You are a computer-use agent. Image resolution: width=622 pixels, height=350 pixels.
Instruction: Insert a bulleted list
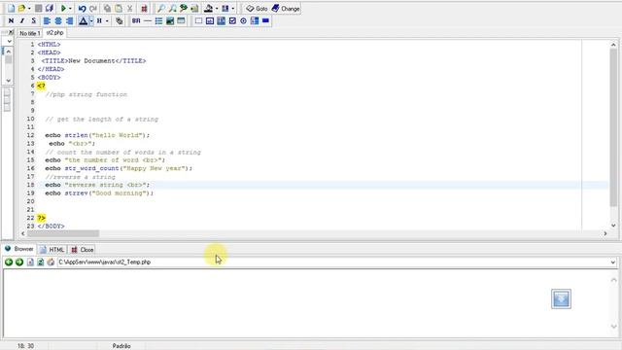coord(158,20)
